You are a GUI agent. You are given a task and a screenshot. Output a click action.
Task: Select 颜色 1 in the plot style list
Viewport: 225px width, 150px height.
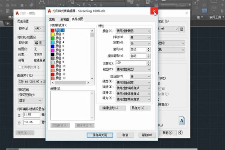point(60,30)
